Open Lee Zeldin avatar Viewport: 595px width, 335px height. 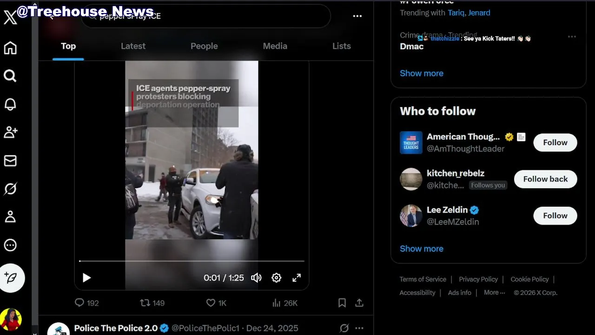pyautogui.click(x=411, y=216)
